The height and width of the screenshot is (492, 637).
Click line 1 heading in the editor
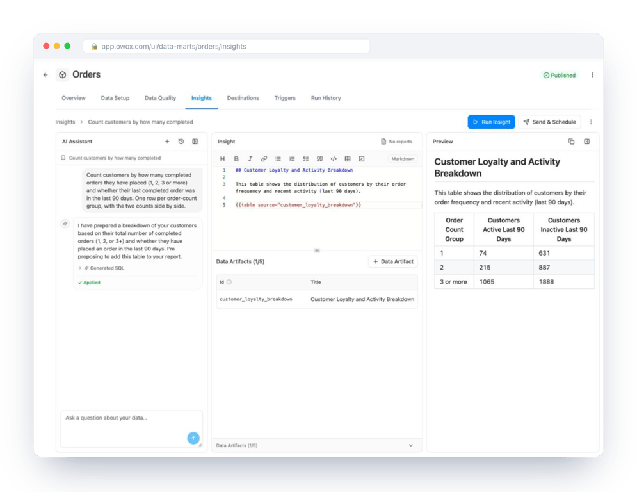pos(294,170)
